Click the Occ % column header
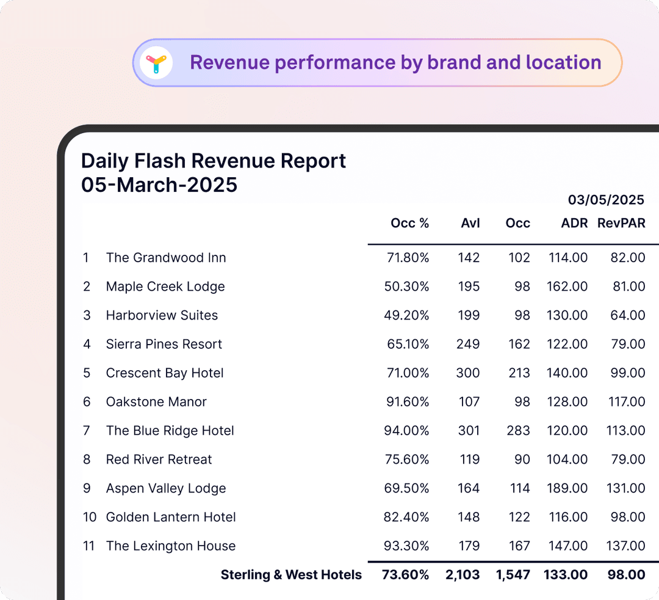Viewport: 659px width, 600px height. click(x=410, y=223)
